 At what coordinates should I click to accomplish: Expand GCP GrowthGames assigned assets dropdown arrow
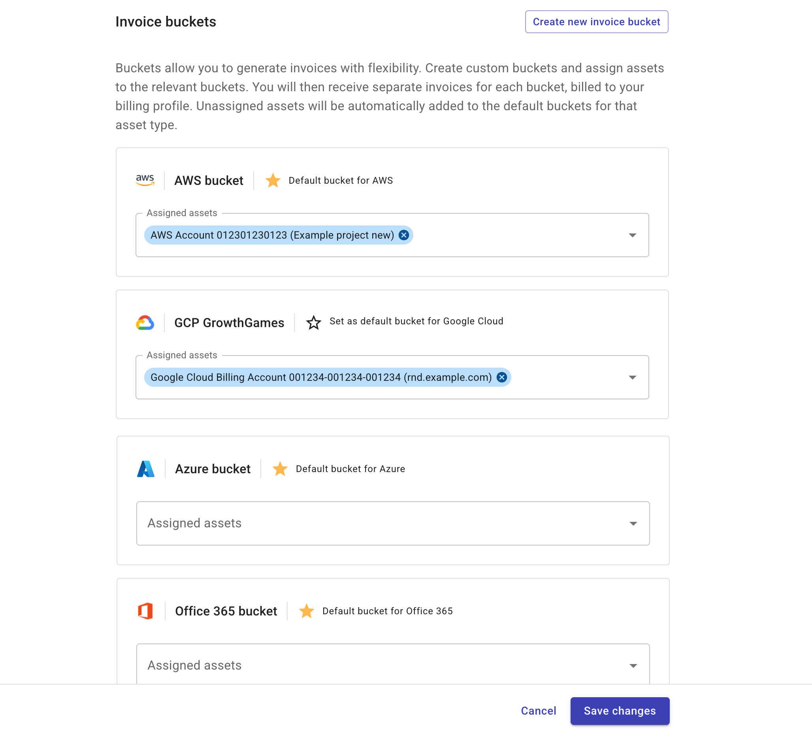[x=632, y=377]
